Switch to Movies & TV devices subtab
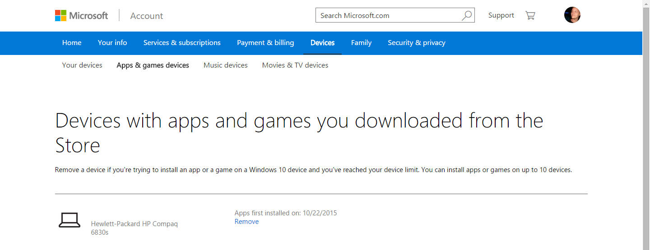 coord(295,65)
